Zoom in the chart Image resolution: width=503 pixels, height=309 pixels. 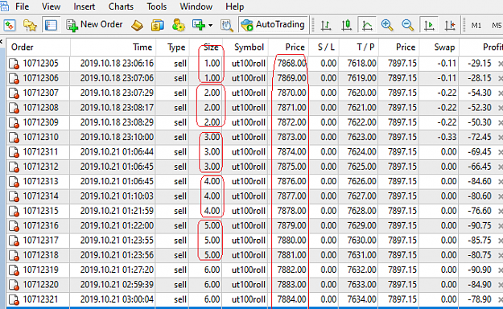[387, 25]
